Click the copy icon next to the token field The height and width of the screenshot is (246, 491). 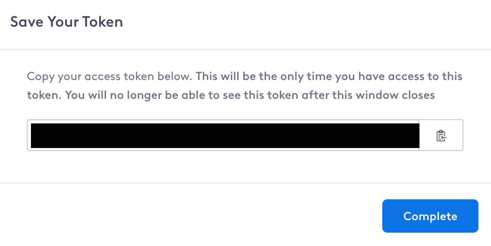tap(441, 136)
